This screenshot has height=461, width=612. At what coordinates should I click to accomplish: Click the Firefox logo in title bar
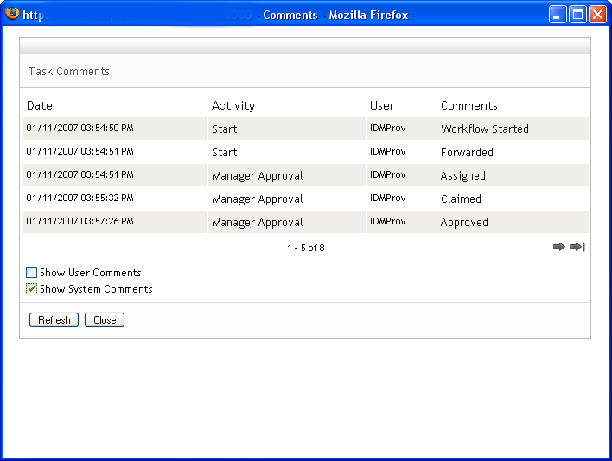[x=12, y=14]
